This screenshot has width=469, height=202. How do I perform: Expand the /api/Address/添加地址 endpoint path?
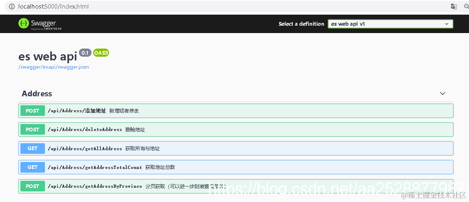pyautogui.click(x=77, y=111)
